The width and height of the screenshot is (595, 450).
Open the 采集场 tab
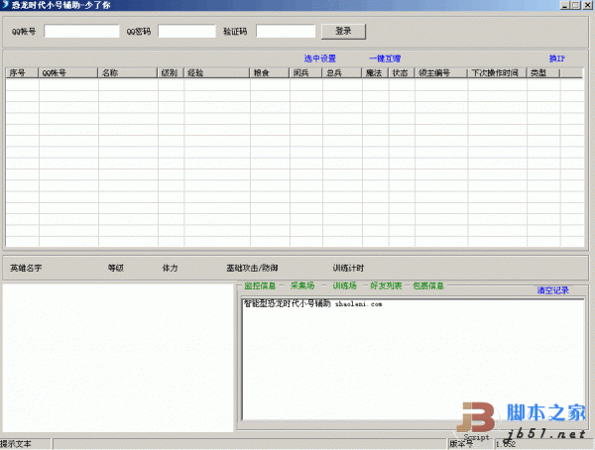(x=302, y=285)
